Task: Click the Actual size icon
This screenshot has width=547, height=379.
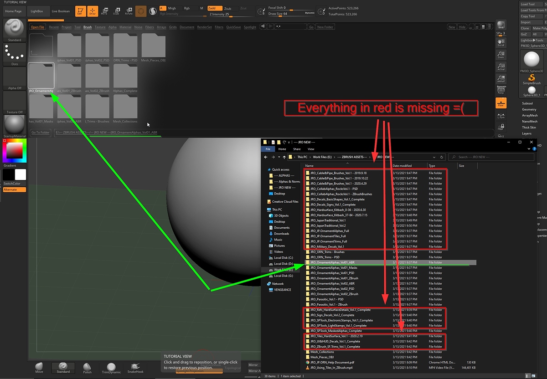Action: click(501, 66)
